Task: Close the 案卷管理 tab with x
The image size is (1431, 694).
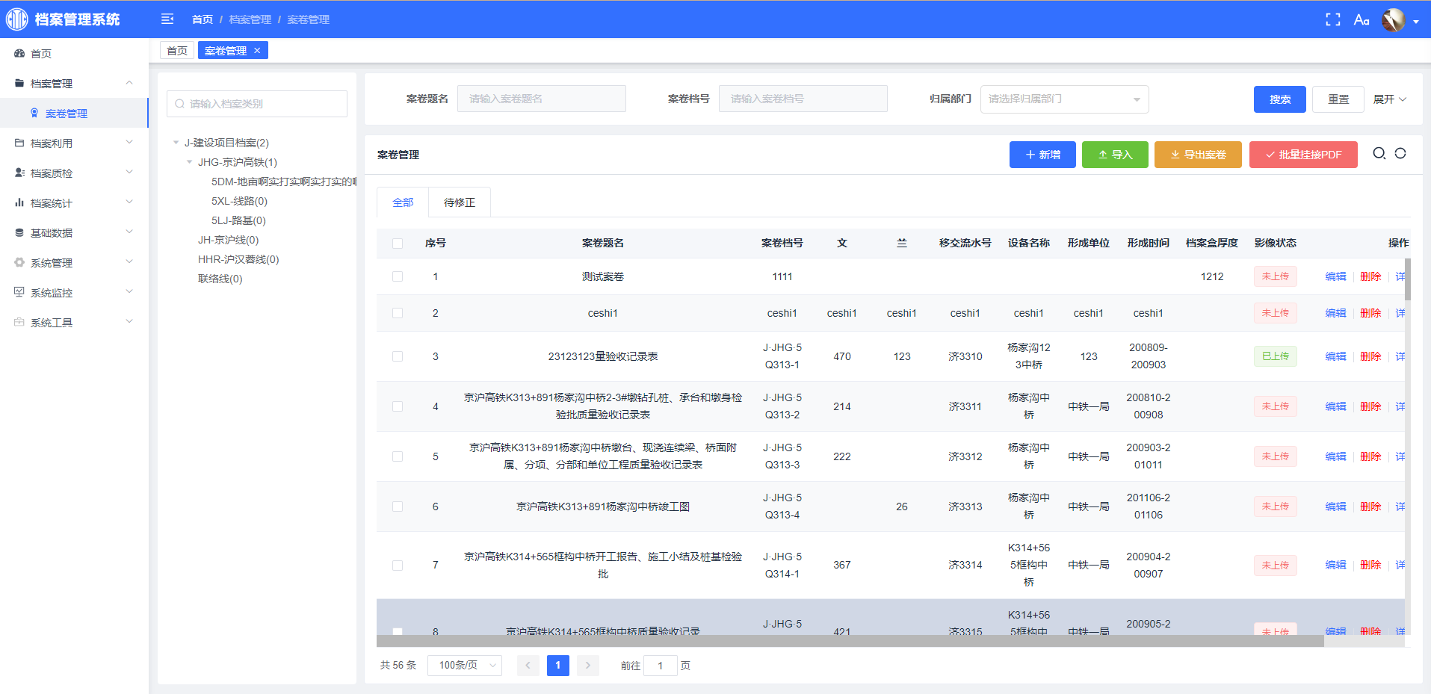Action: click(257, 50)
